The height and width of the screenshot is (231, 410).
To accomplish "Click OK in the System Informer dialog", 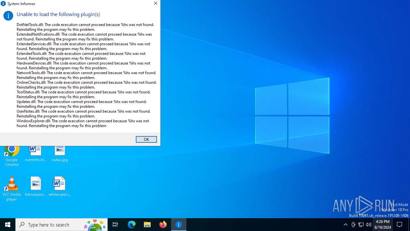I will (146, 139).
